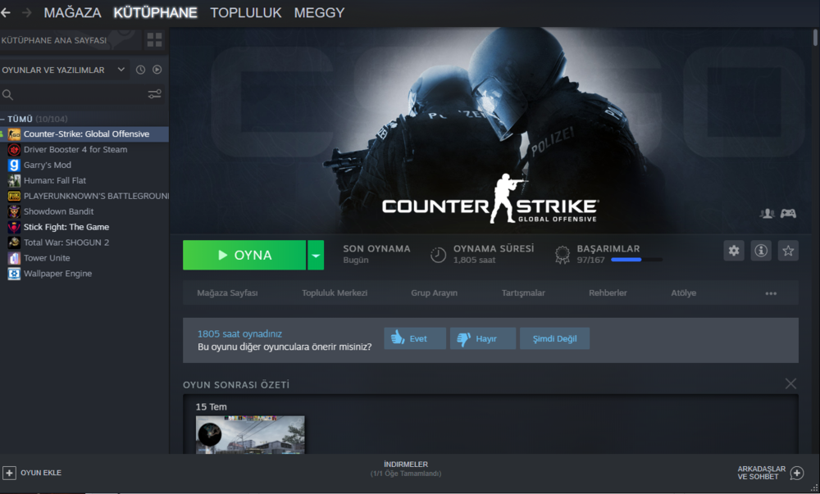This screenshot has height=494, width=820.
Task: Open recent activity clock filter icon
Action: [x=140, y=70]
